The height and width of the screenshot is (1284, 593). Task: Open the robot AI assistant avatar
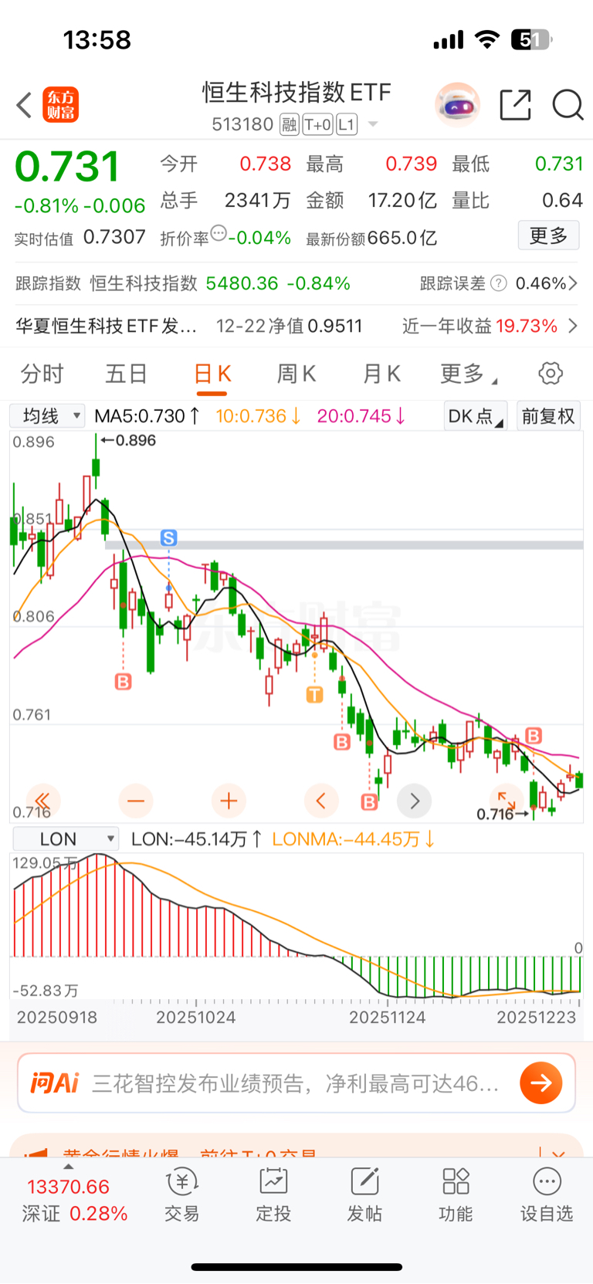pos(457,104)
